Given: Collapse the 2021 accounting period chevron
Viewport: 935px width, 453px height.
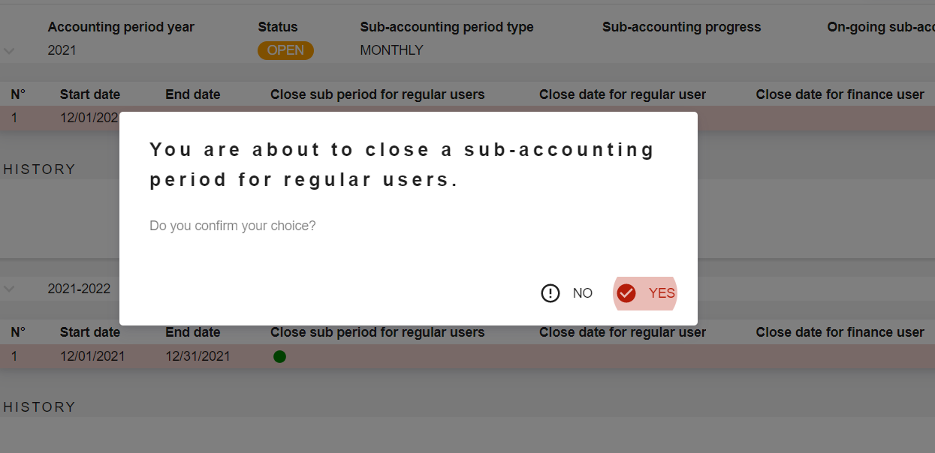Looking at the screenshot, I should pyautogui.click(x=9, y=51).
